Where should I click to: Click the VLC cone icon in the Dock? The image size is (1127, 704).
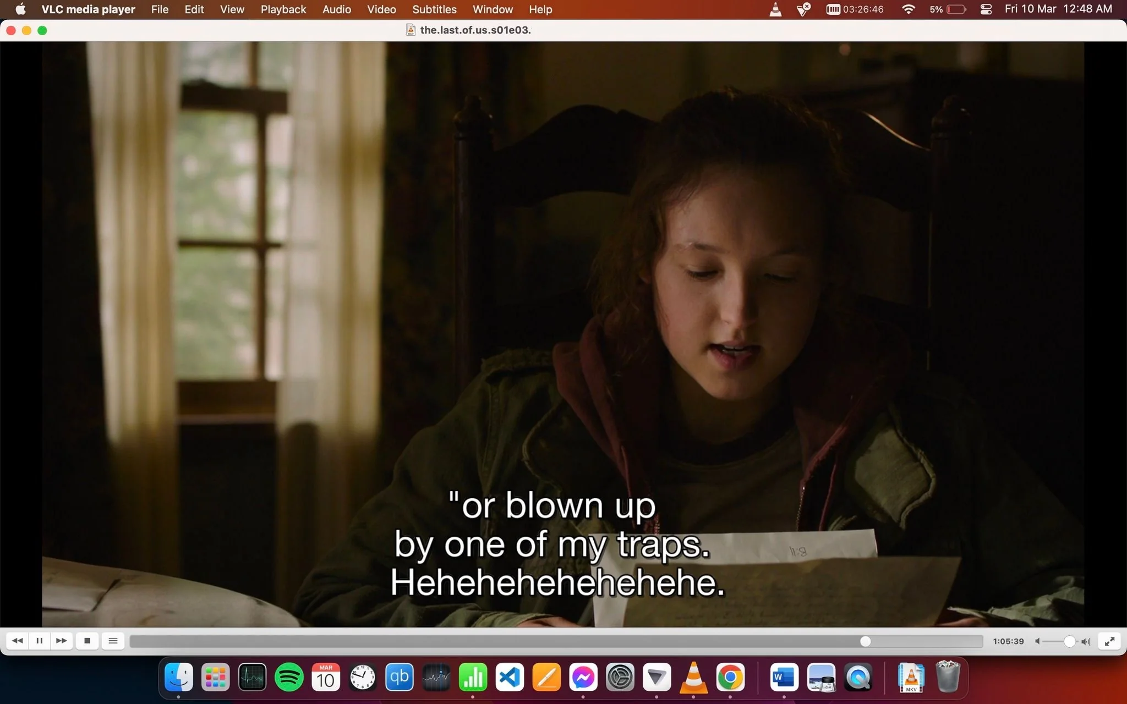pos(693,677)
